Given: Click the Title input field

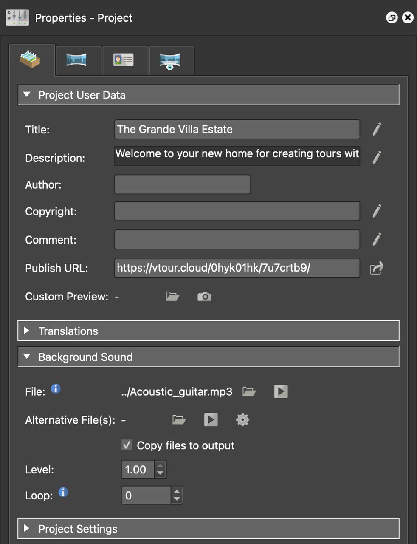Looking at the screenshot, I should coord(237,129).
